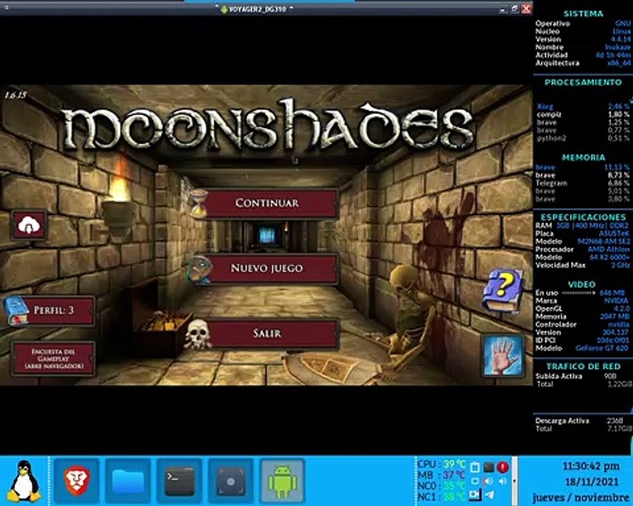Click the SISTEMA heading in side panel
Viewport: 633px width, 506px height.
[x=583, y=14]
